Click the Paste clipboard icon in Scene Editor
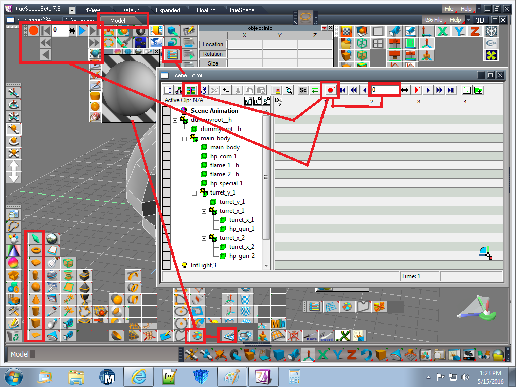Image resolution: width=516 pixels, height=387 pixels. 262,90
